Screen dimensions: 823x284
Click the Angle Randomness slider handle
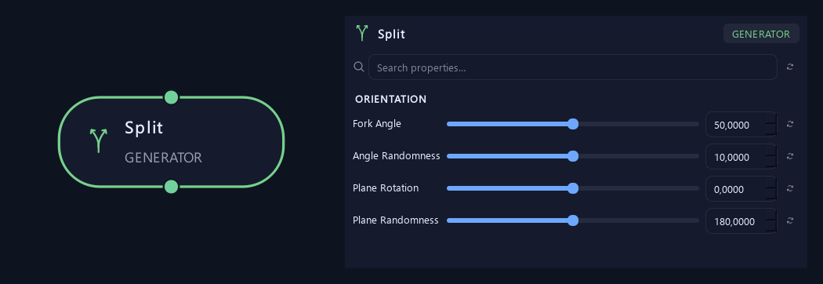pyautogui.click(x=573, y=156)
